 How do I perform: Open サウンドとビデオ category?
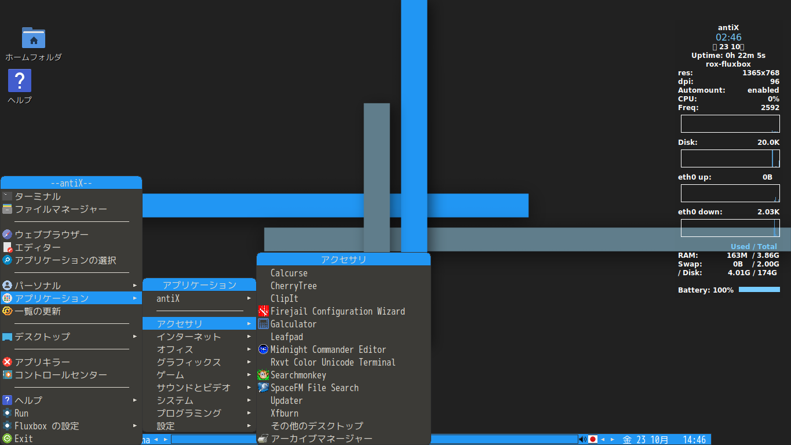(199, 388)
